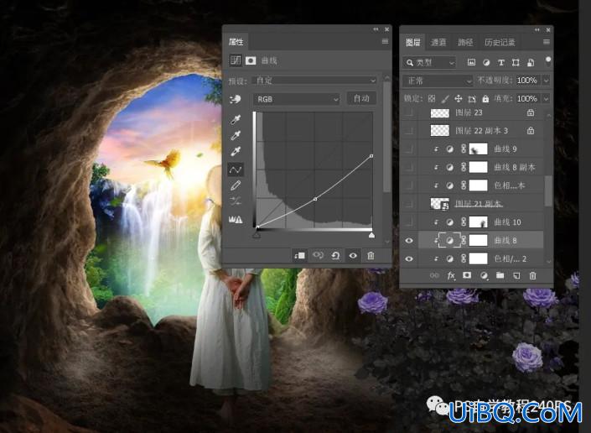Click the opacity 100% field
Screen dimensions: 591x433
(527, 81)
